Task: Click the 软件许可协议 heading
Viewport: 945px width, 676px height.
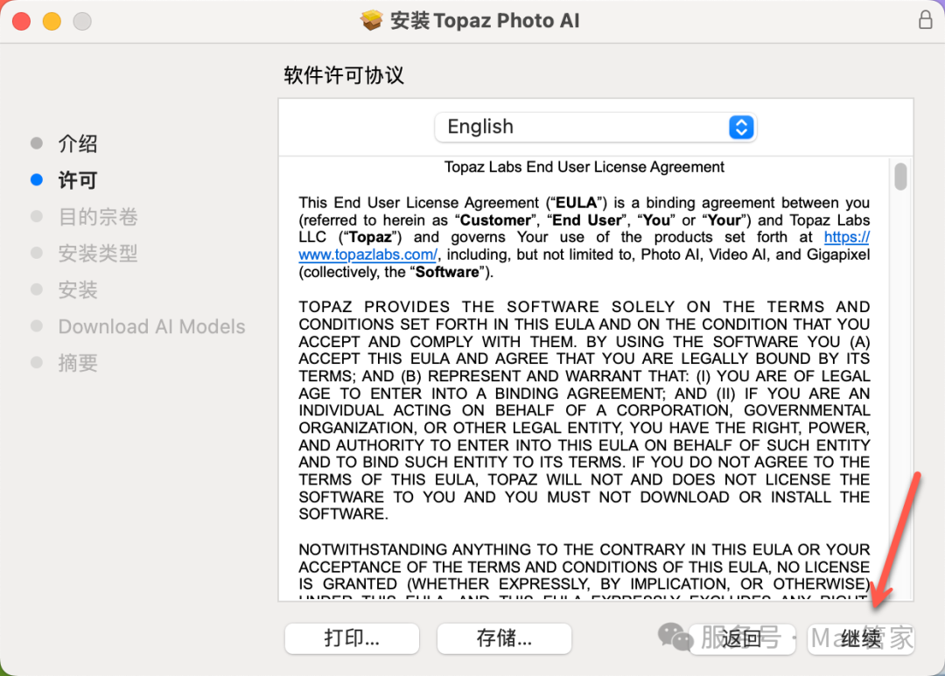Action: pyautogui.click(x=344, y=75)
